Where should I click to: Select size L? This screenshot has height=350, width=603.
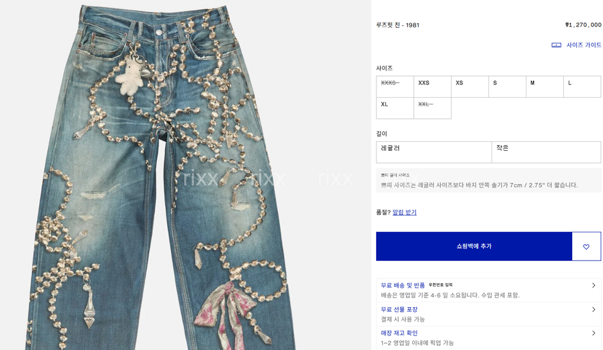coord(582,87)
